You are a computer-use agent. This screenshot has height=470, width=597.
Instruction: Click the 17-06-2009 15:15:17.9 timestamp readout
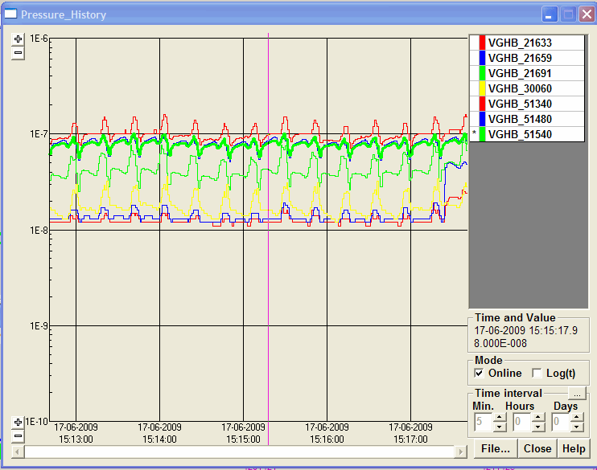tap(526, 330)
